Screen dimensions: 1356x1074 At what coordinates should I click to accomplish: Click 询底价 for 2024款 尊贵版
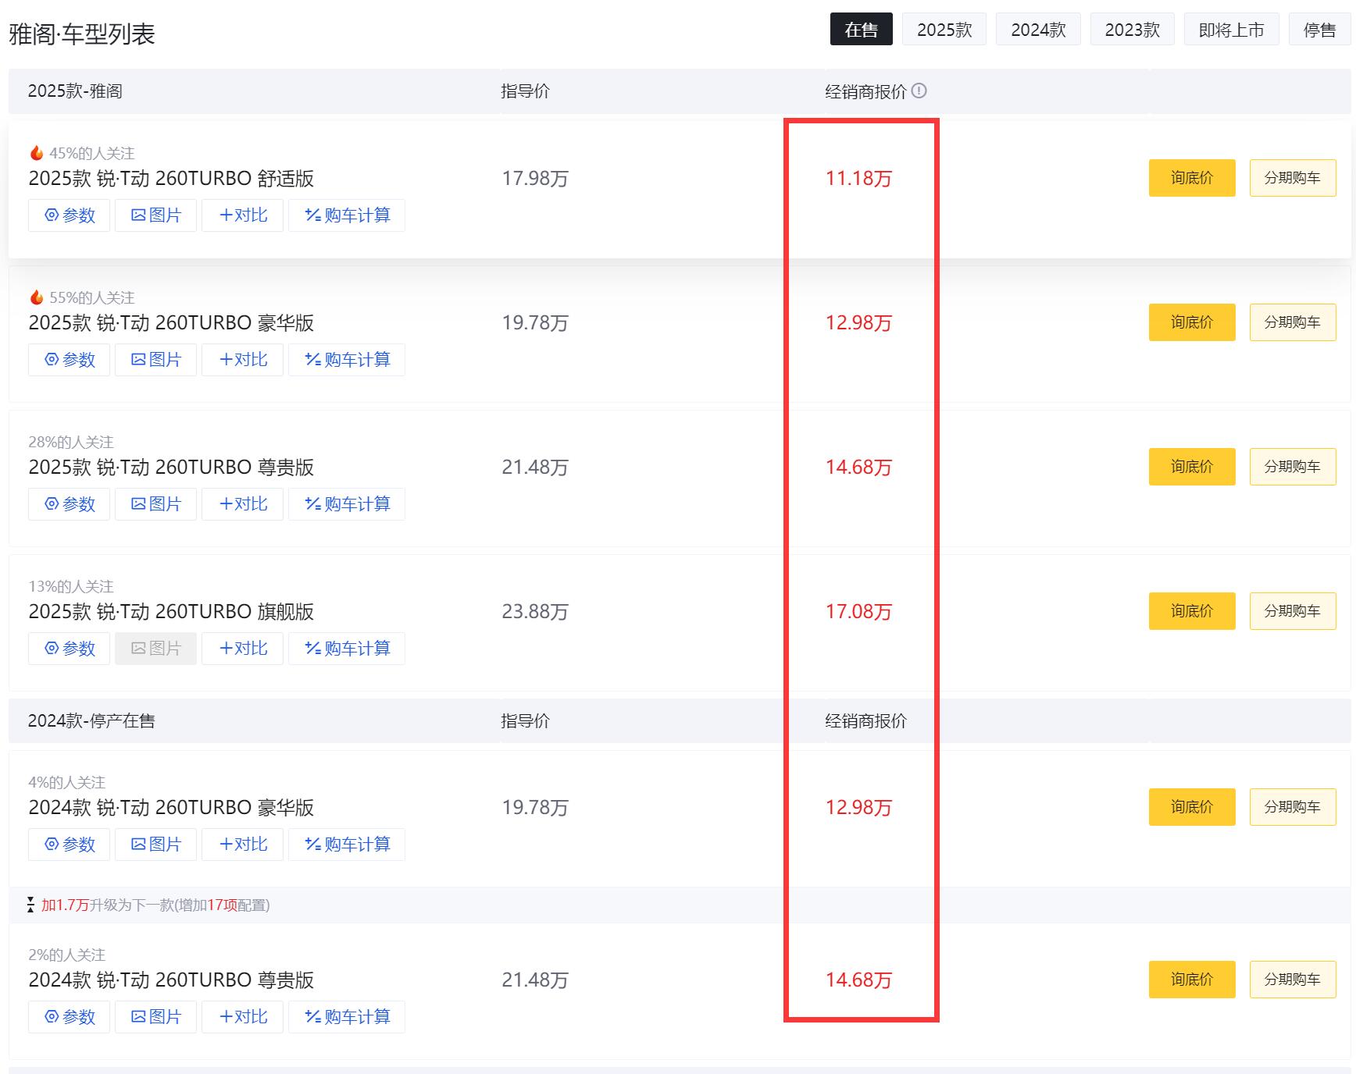(1191, 980)
